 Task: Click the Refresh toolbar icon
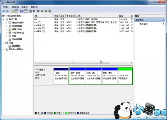pos(30,11)
